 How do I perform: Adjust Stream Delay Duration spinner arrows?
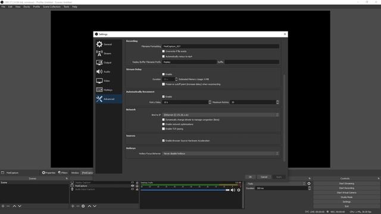(x=176, y=79)
